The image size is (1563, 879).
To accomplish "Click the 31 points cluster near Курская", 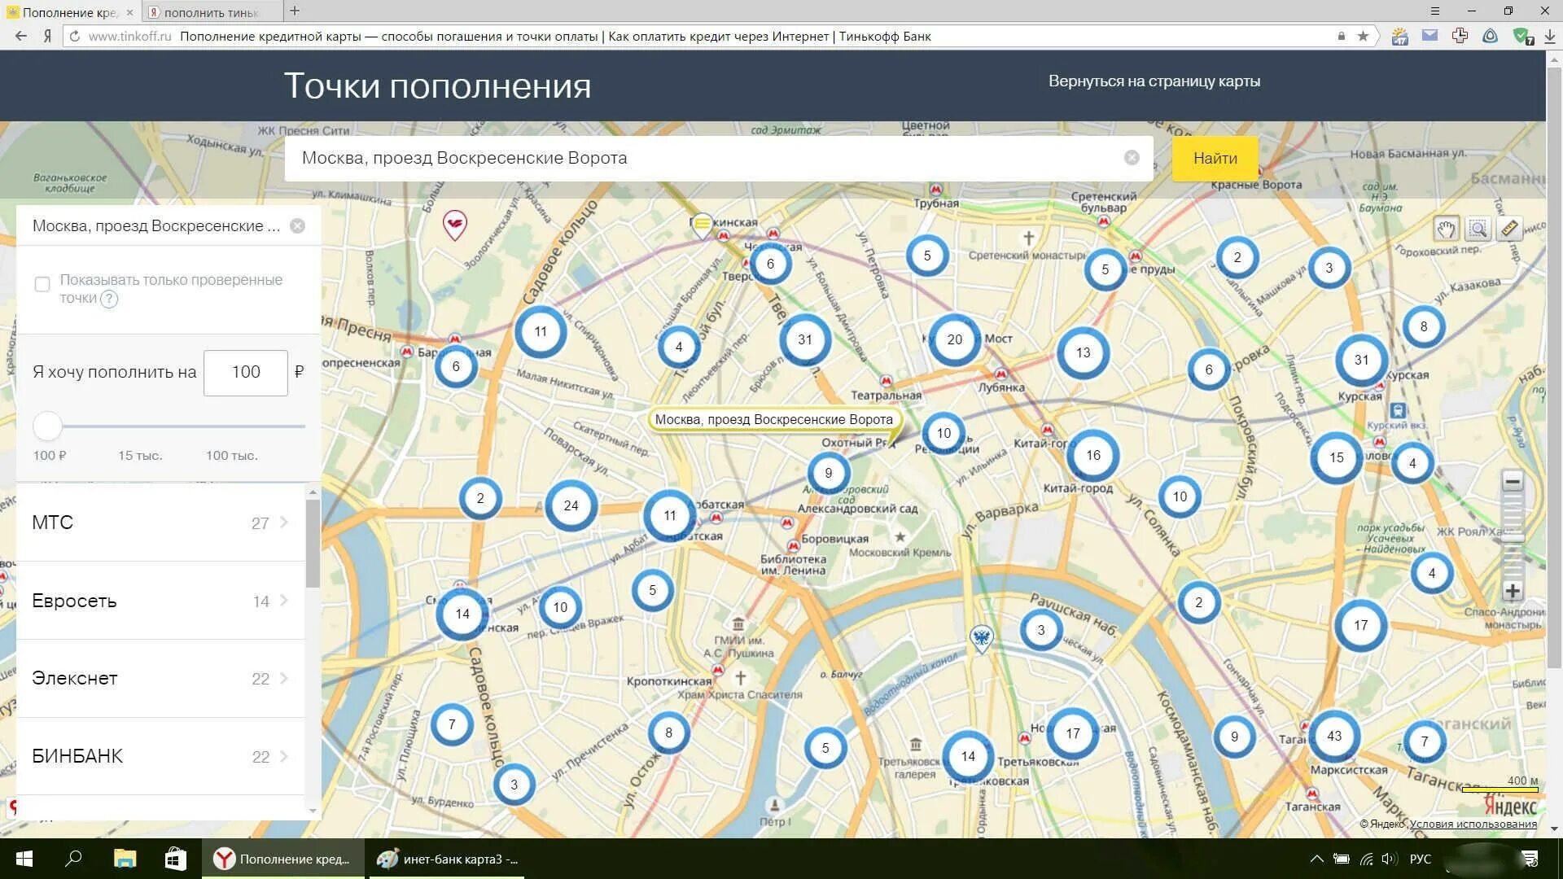I will [1362, 360].
